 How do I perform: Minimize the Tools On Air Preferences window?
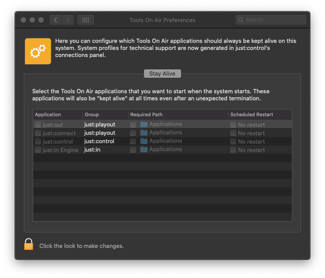pos(32,20)
